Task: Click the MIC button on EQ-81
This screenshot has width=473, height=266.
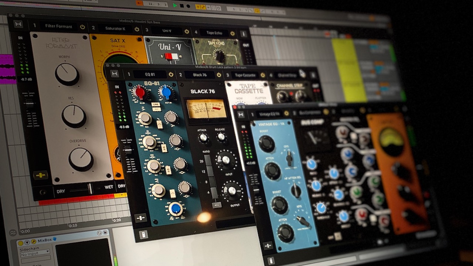Action: click(156, 109)
